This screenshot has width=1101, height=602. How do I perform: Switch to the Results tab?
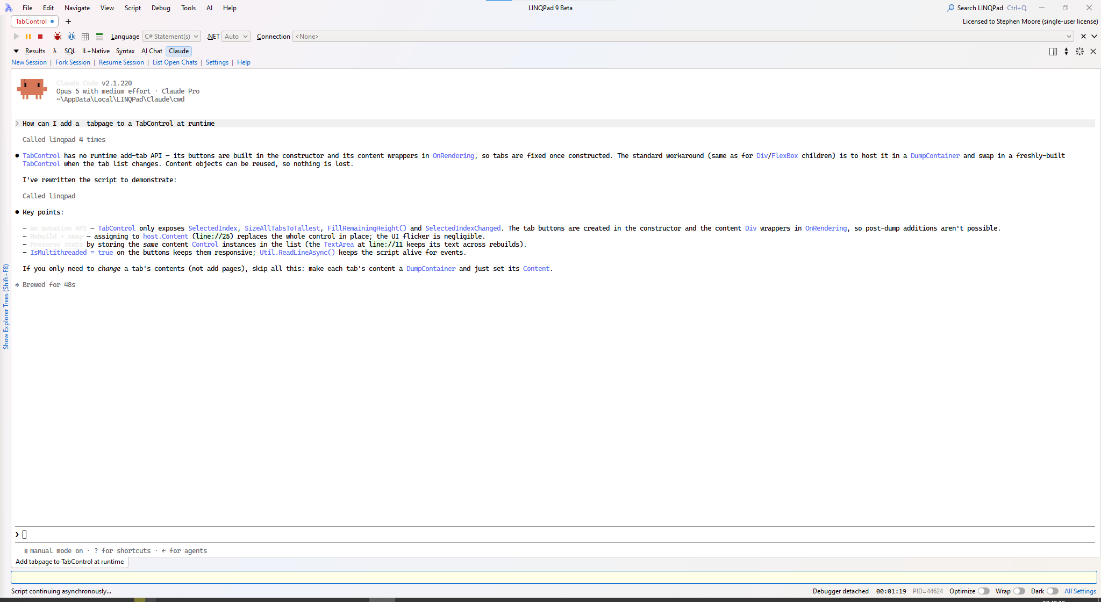(x=35, y=51)
